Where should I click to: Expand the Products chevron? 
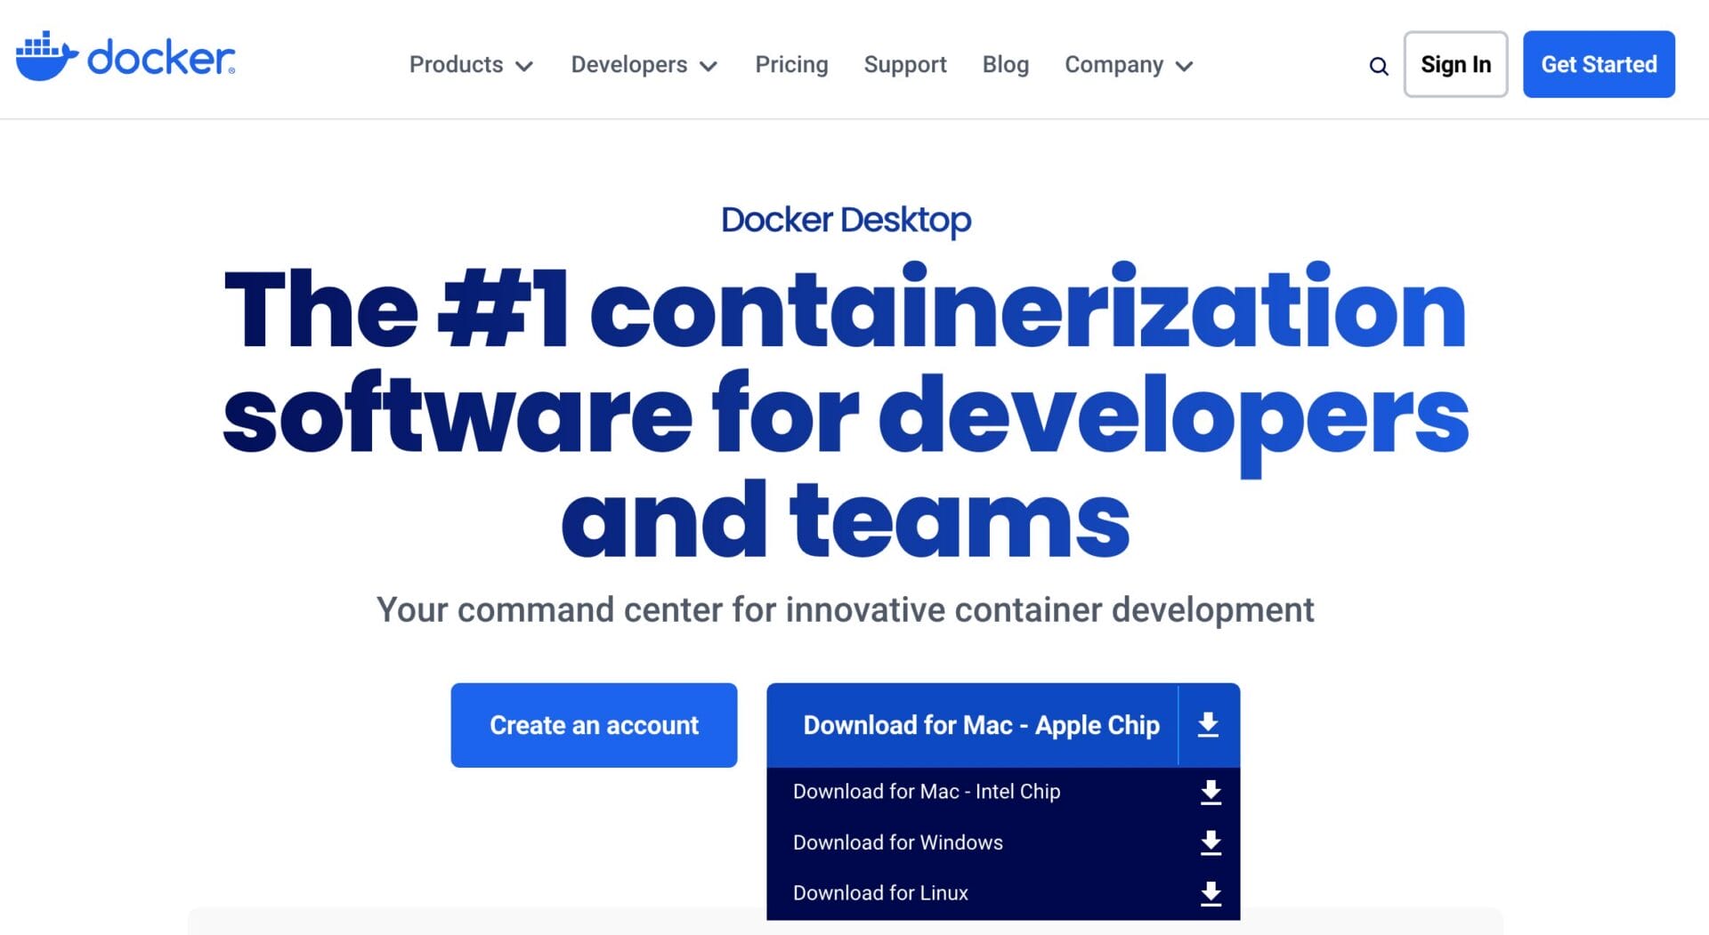(524, 66)
